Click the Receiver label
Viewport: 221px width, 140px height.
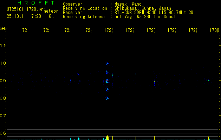(x=73, y=13)
